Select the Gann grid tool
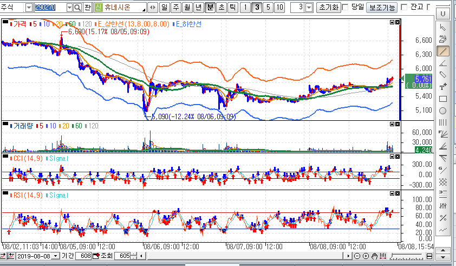Image resolution: width=456 pixels, height=266 pixels. [442, 182]
